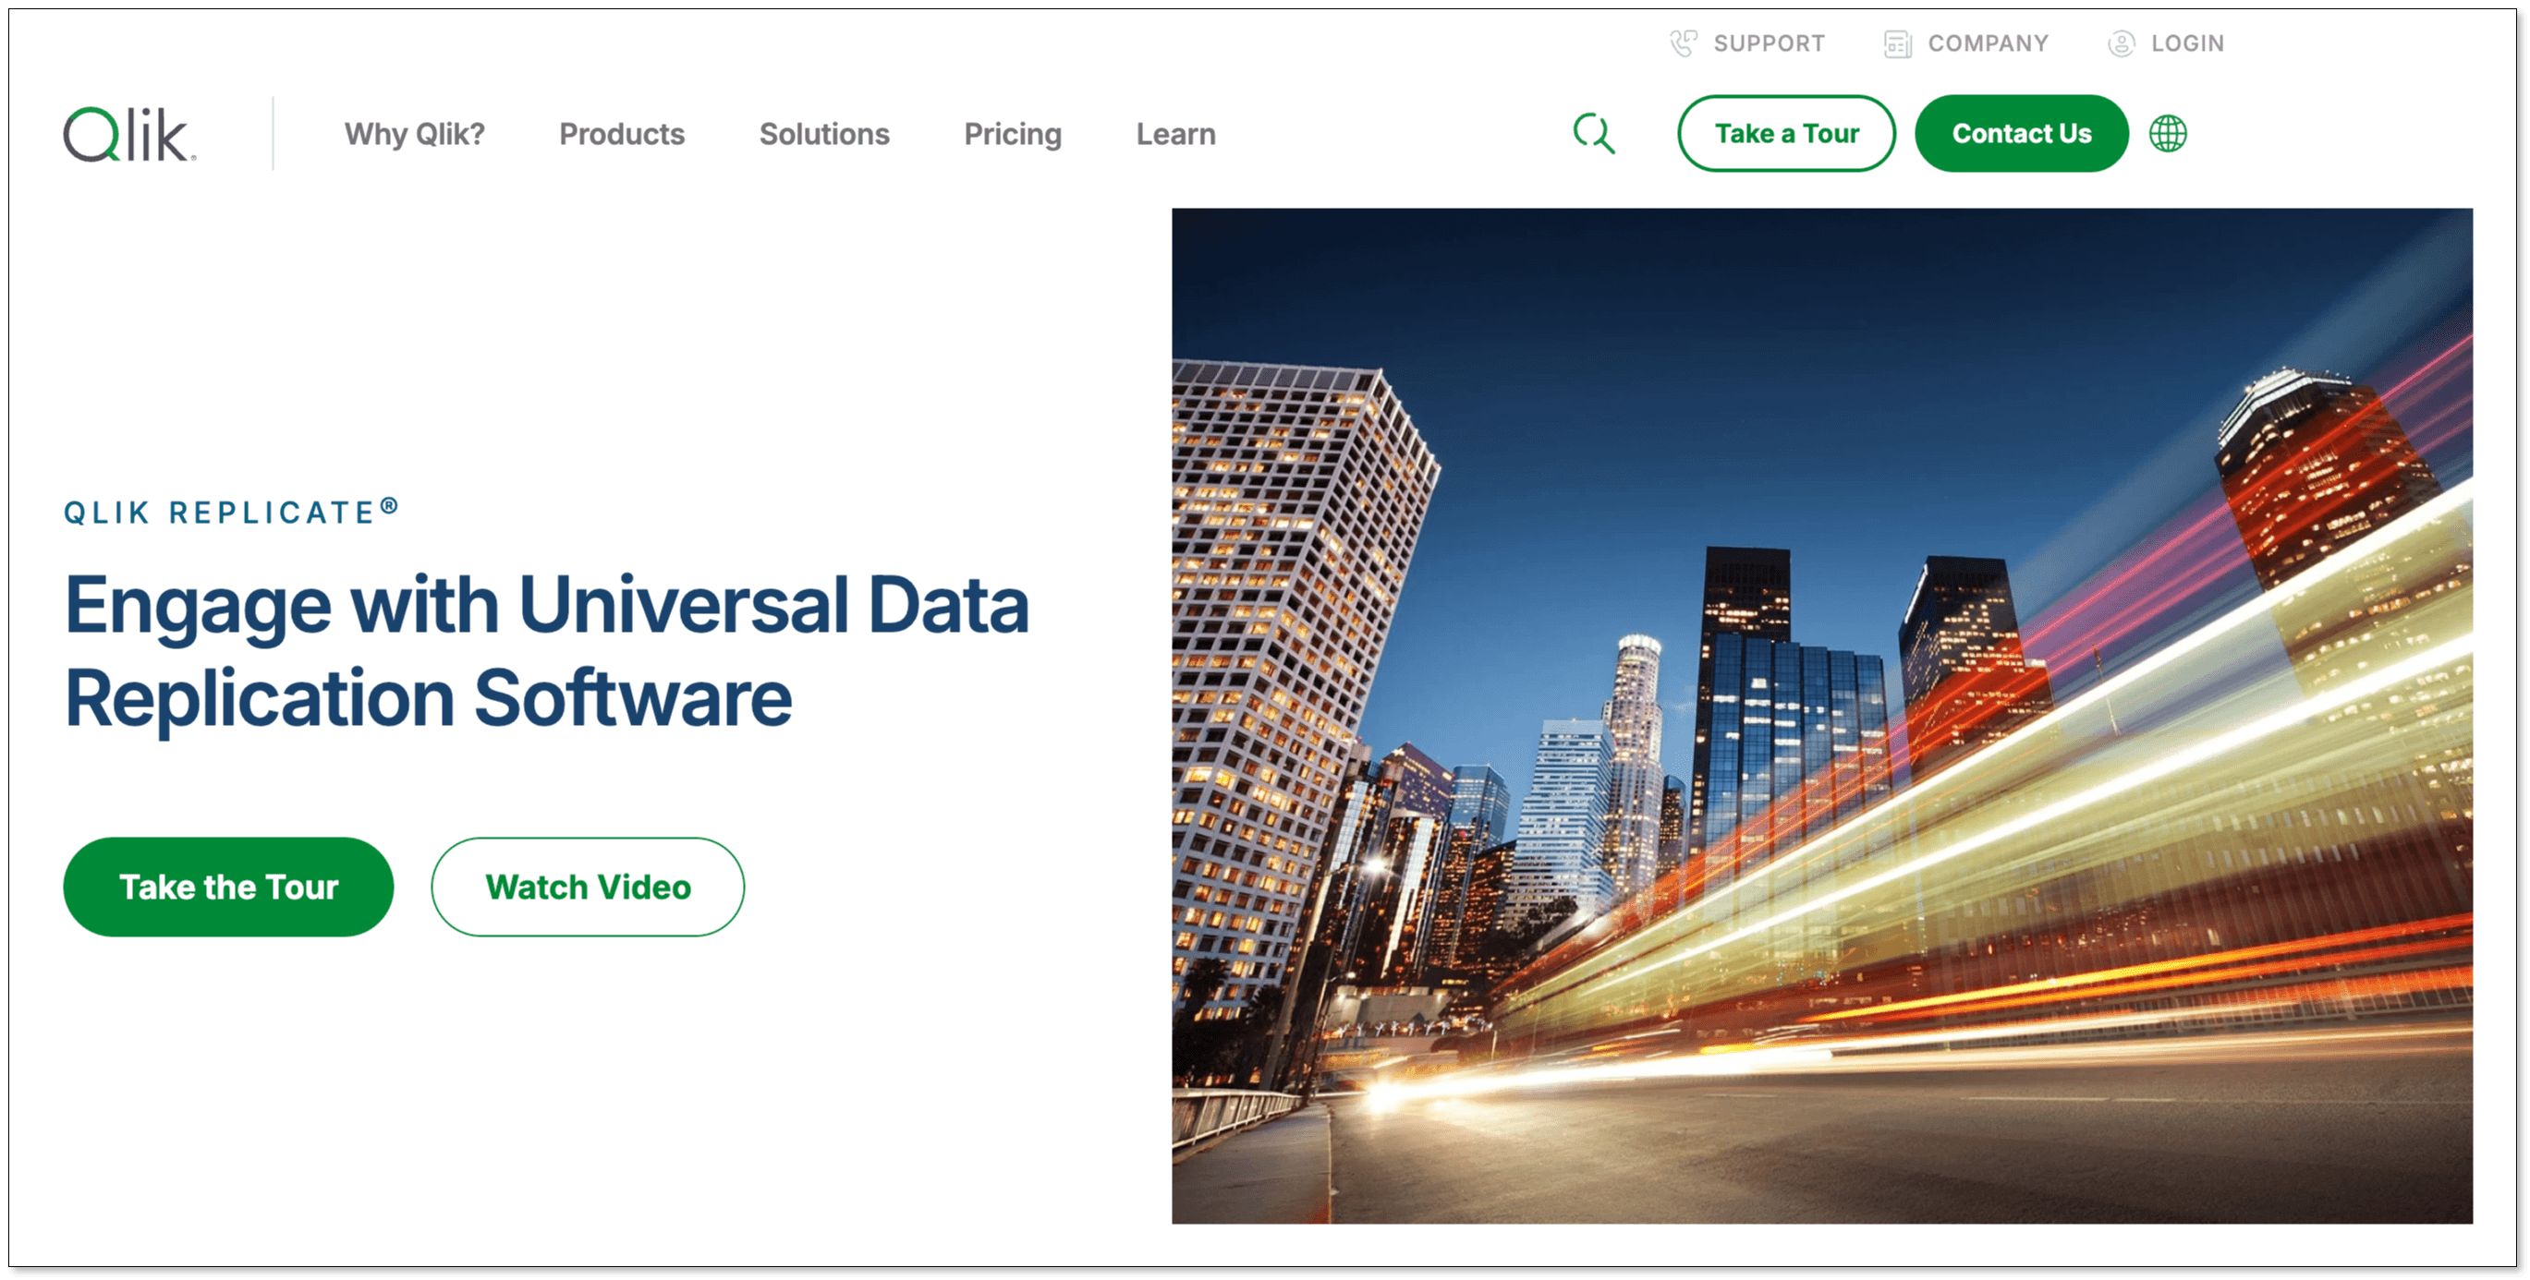
Task: Open the Learn menu
Action: (x=1175, y=134)
